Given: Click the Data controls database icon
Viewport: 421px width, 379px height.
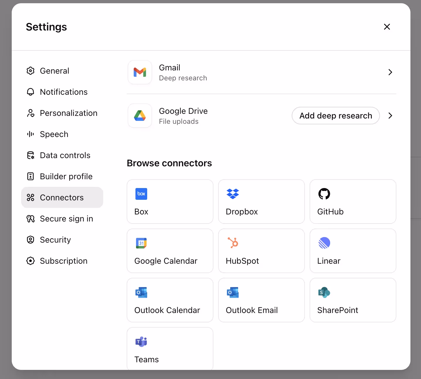Looking at the screenshot, I should [x=30, y=155].
